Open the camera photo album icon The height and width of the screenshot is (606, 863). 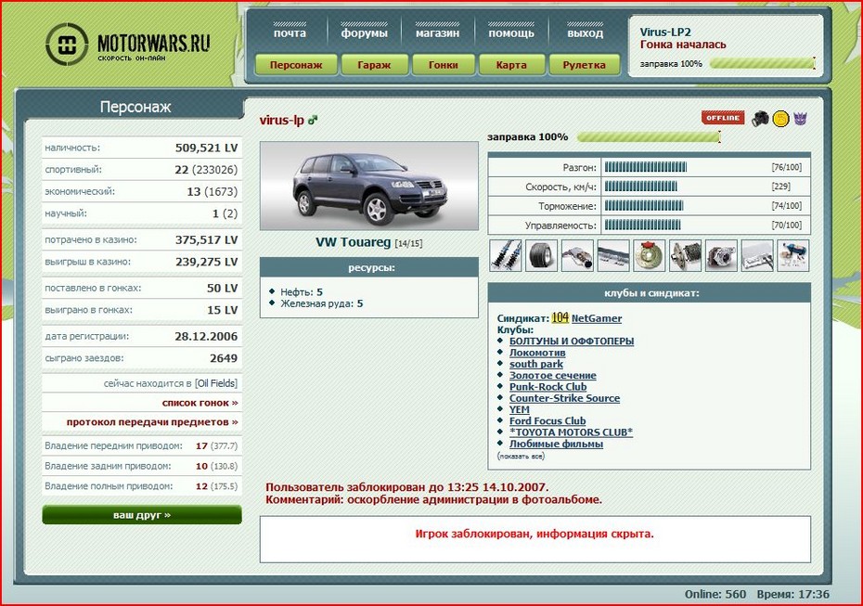point(761,119)
